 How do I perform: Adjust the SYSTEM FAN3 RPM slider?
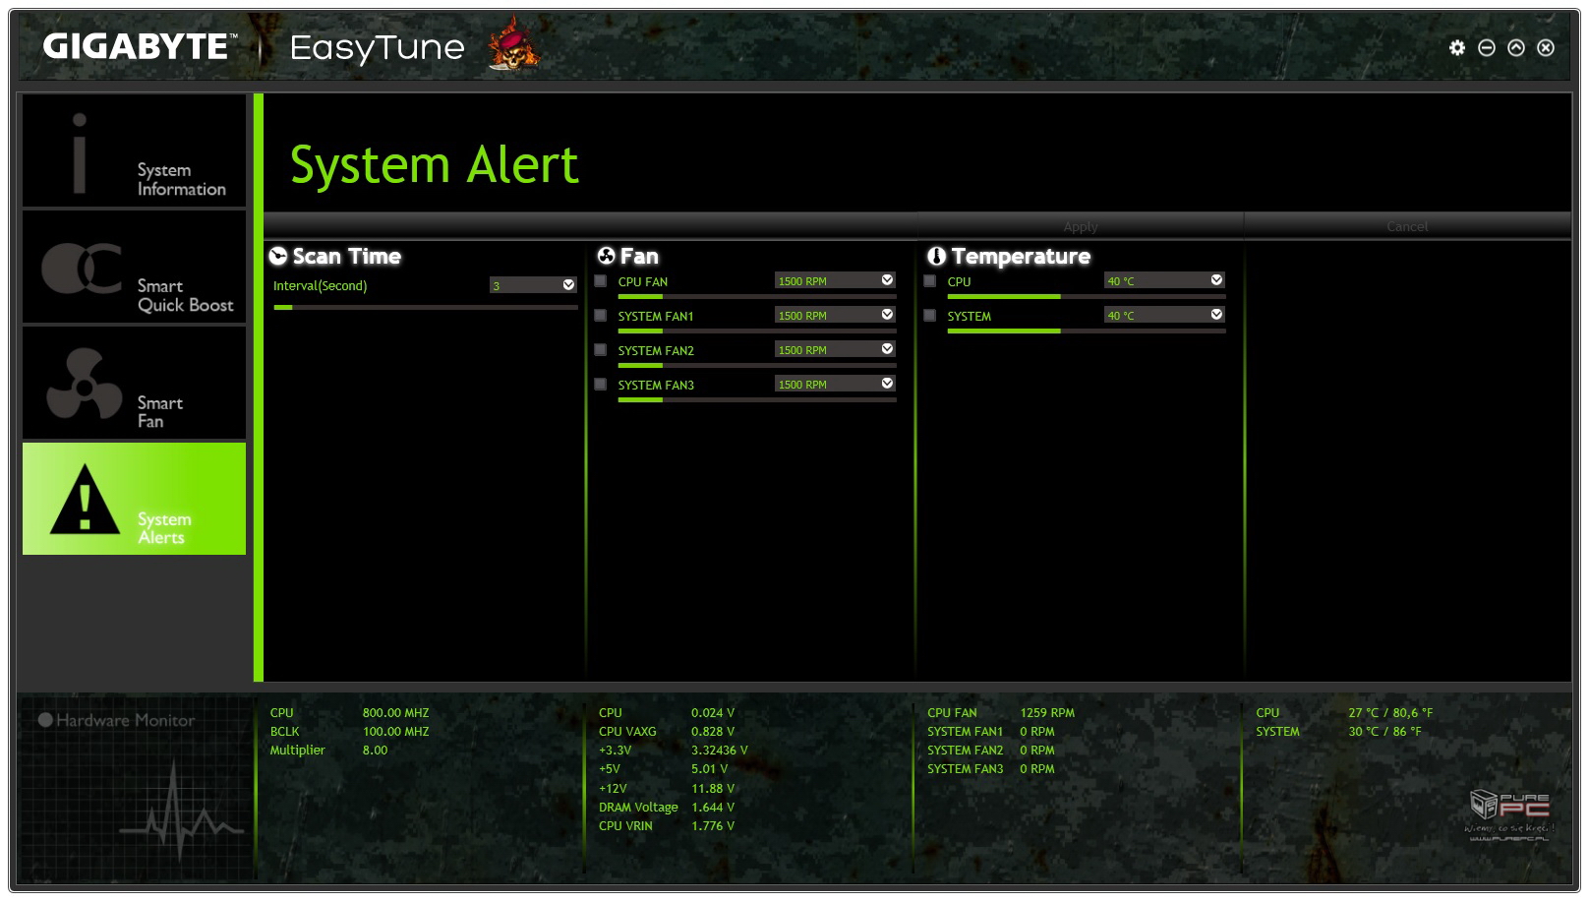757,399
